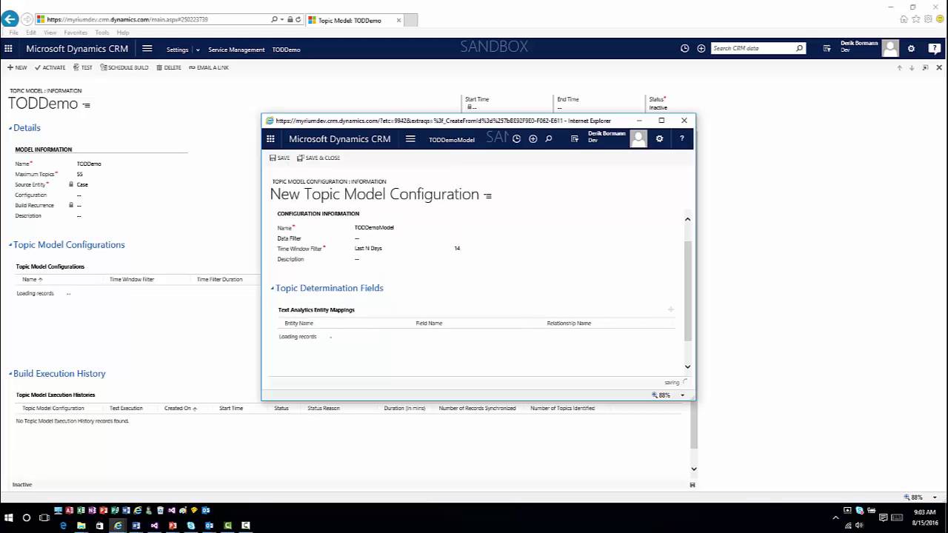Viewport: 948px width, 533px height.
Task: Open Settings dropdown arrow in nav bar
Action: (x=198, y=50)
